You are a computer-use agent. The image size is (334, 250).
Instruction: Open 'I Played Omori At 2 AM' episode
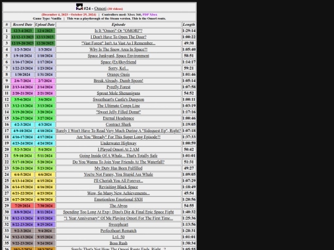click(x=118, y=149)
